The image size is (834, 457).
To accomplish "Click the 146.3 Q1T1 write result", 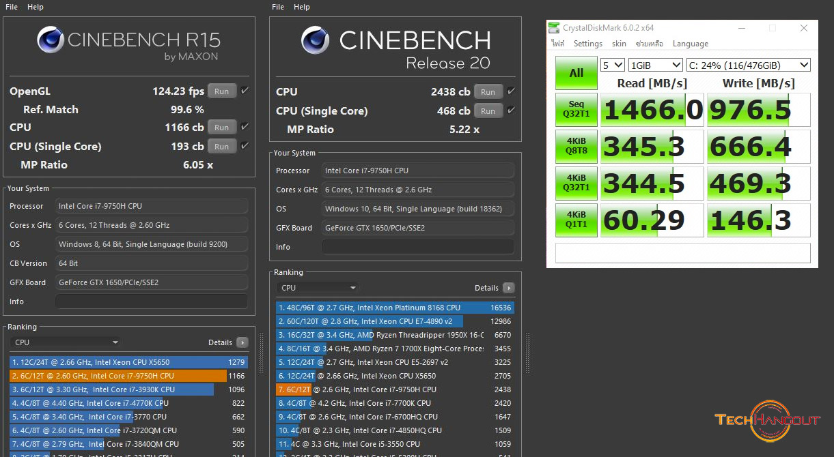I will [758, 220].
